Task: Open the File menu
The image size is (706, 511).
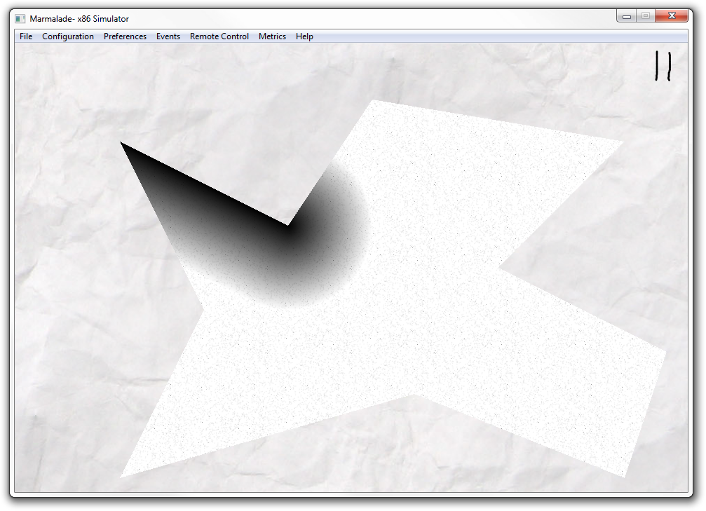Action: coord(26,36)
